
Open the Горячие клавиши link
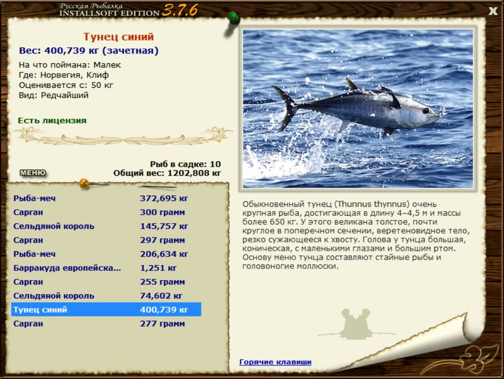tap(275, 362)
